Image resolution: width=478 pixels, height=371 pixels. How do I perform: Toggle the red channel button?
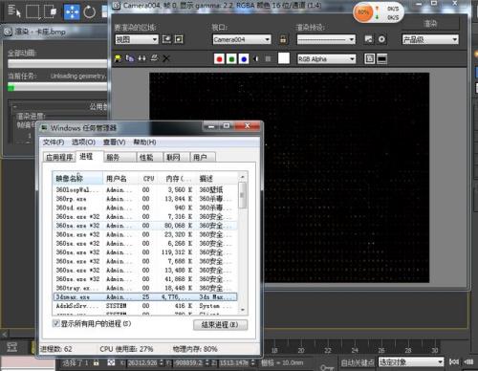(x=219, y=59)
